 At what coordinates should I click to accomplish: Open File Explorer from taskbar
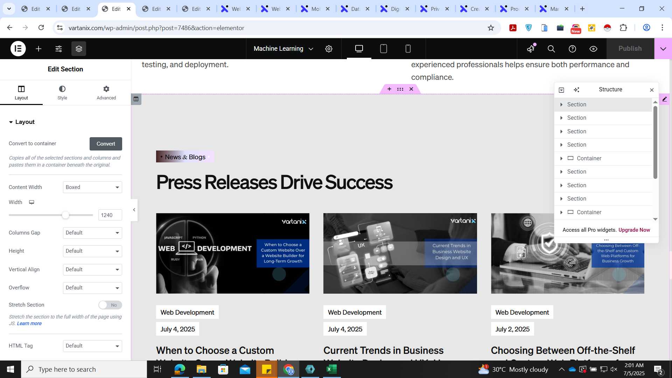[x=201, y=369]
